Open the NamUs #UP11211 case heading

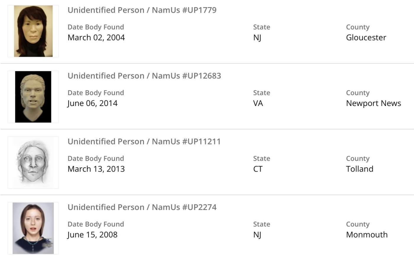[144, 141]
